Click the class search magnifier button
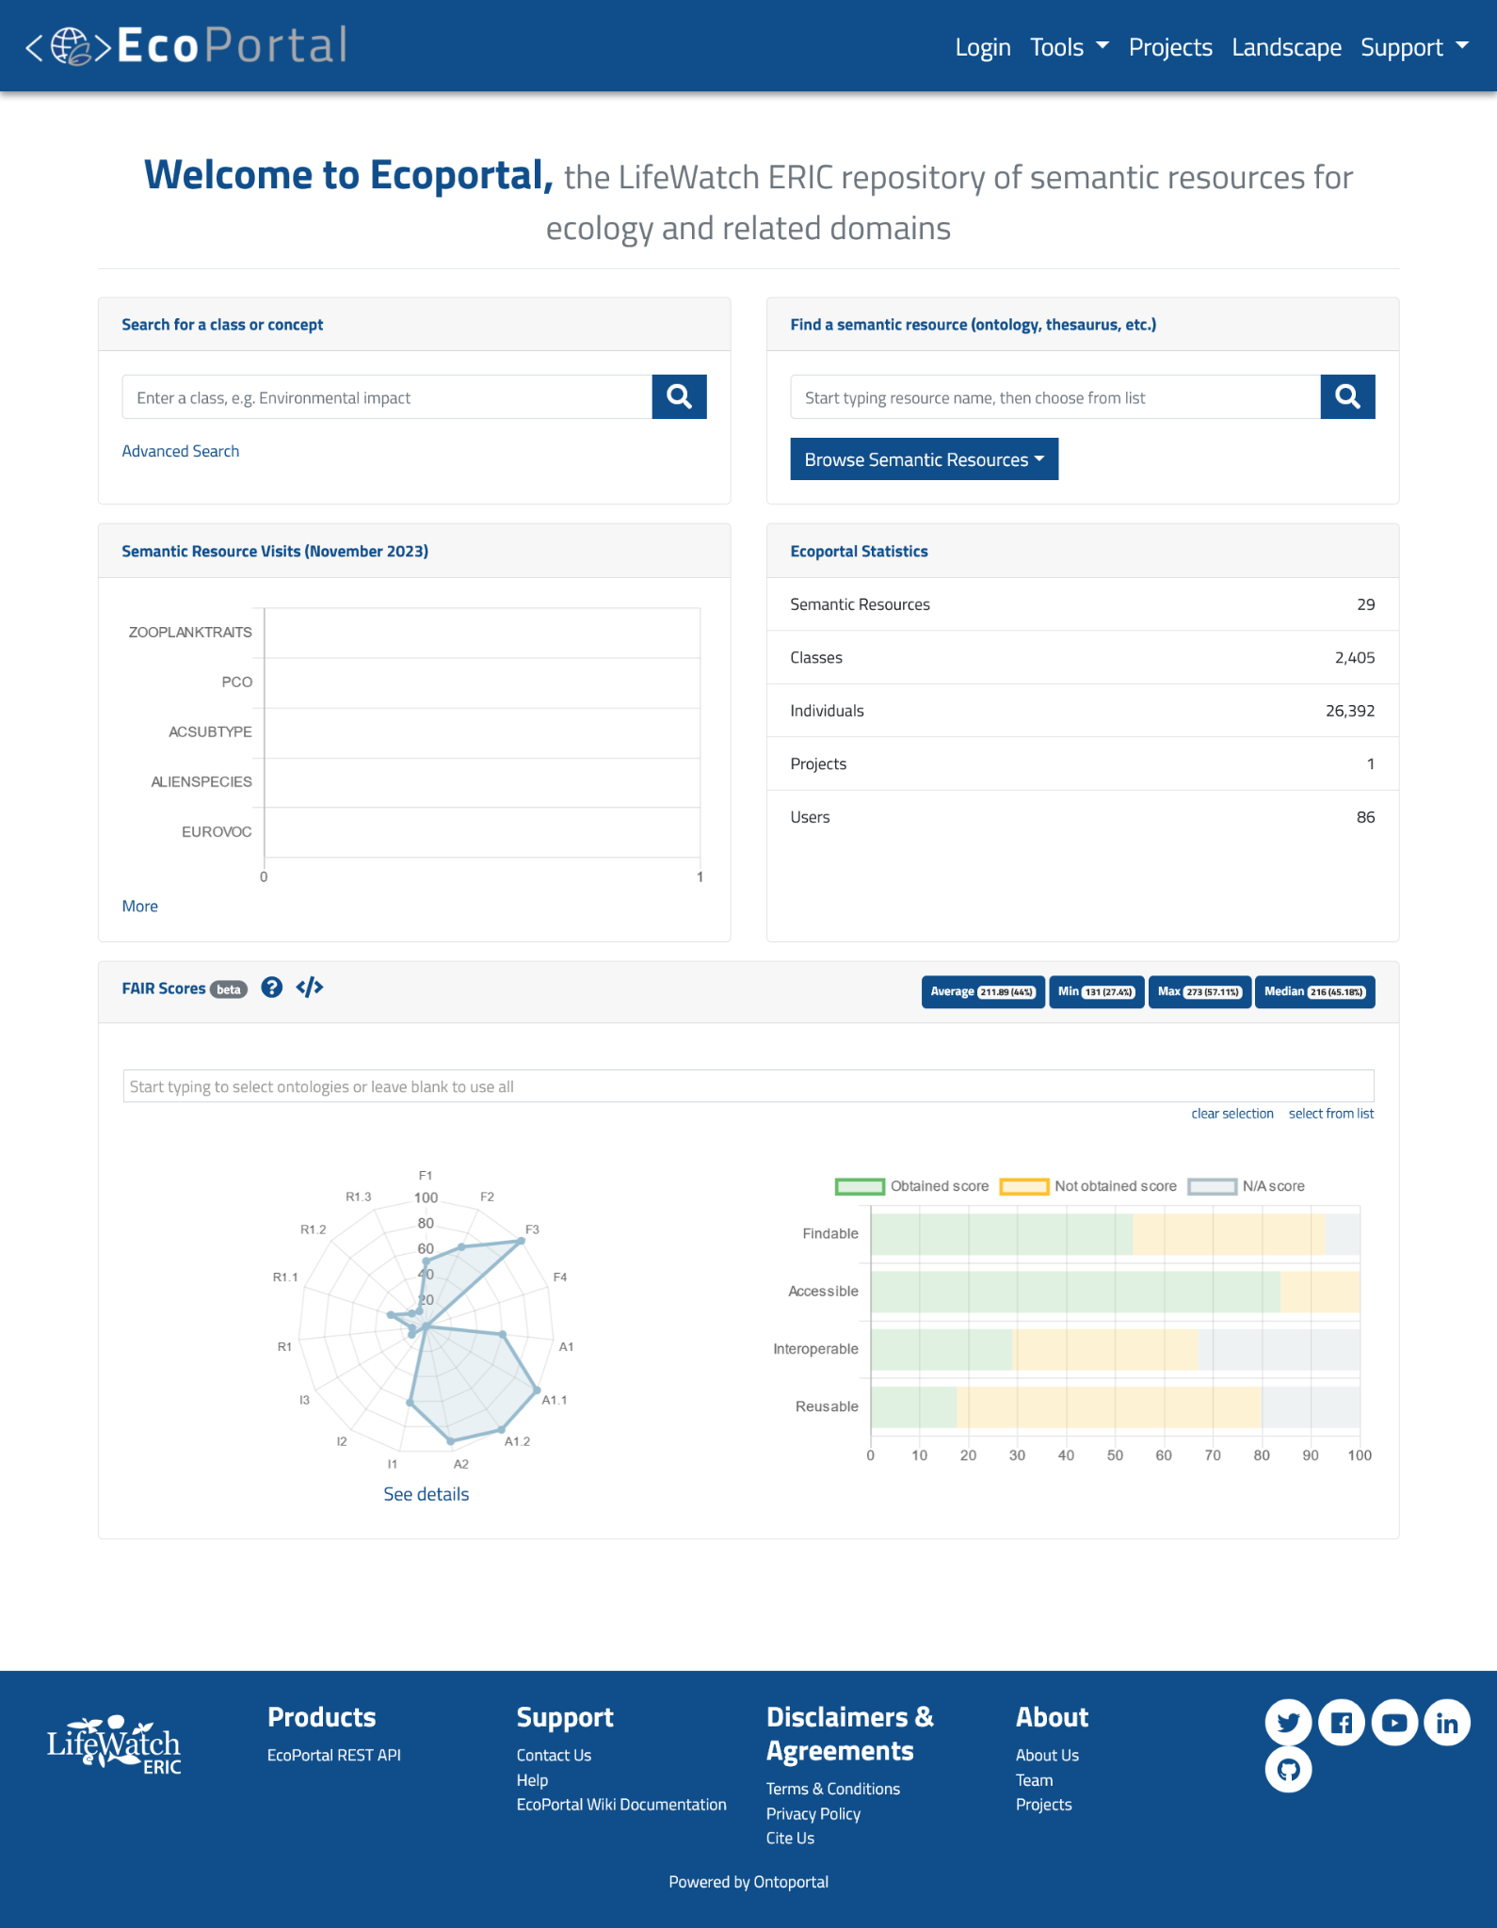Screen dimensions: 1497x1928 click(679, 396)
